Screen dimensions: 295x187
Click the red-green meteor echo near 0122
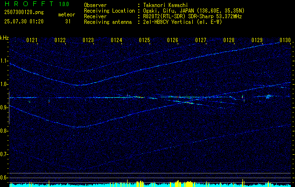(x=49, y=101)
